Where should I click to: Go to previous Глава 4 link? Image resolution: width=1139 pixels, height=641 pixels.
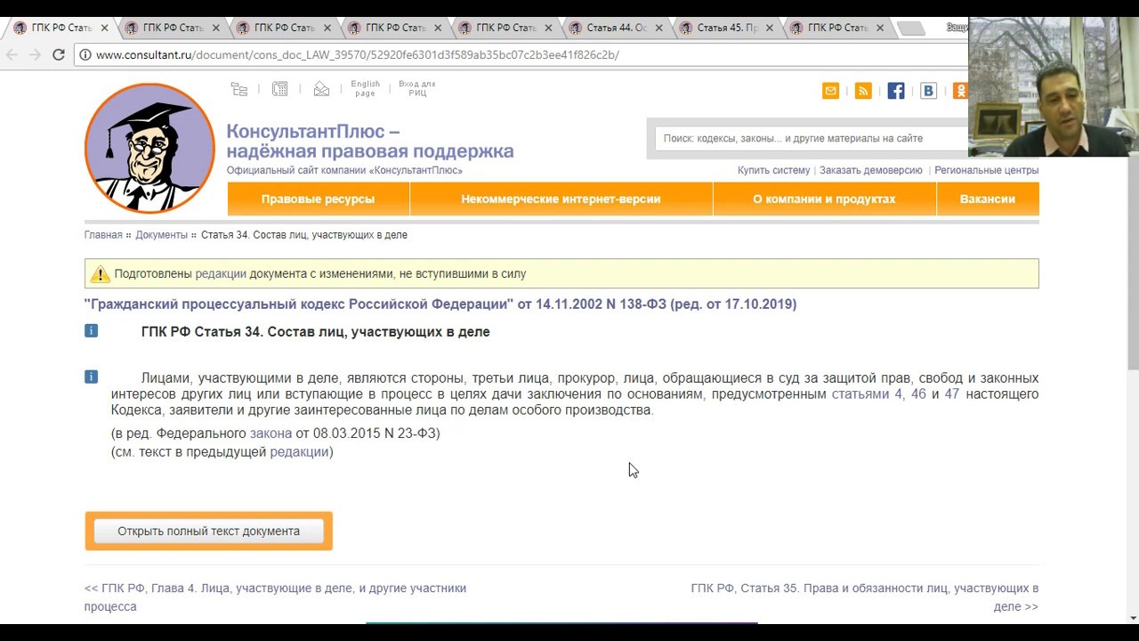[275, 597]
